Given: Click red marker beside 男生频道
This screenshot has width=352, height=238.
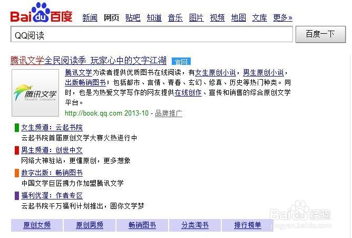Looking at the screenshot, I should (17, 150).
